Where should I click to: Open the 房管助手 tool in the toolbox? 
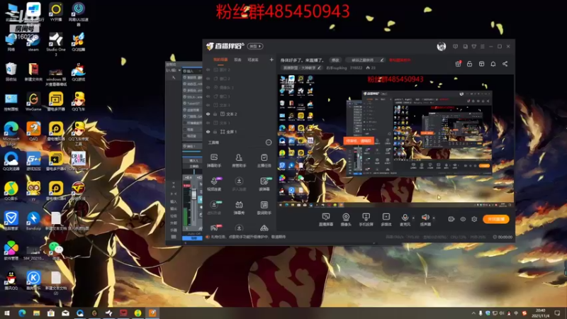(x=239, y=160)
